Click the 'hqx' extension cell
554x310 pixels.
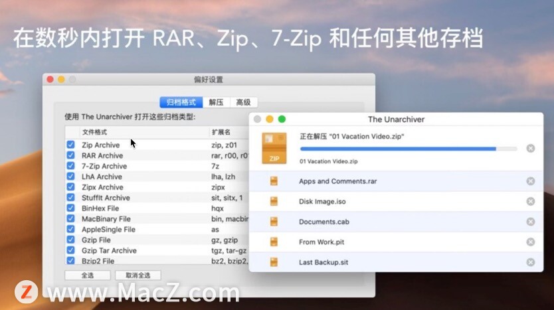[217, 208]
